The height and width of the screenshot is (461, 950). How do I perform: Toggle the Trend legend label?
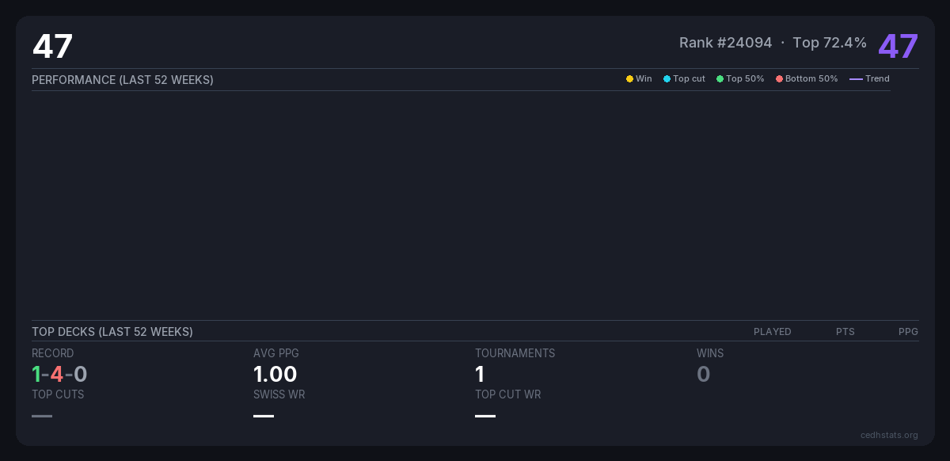pyautogui.click(x=877, y=79)
